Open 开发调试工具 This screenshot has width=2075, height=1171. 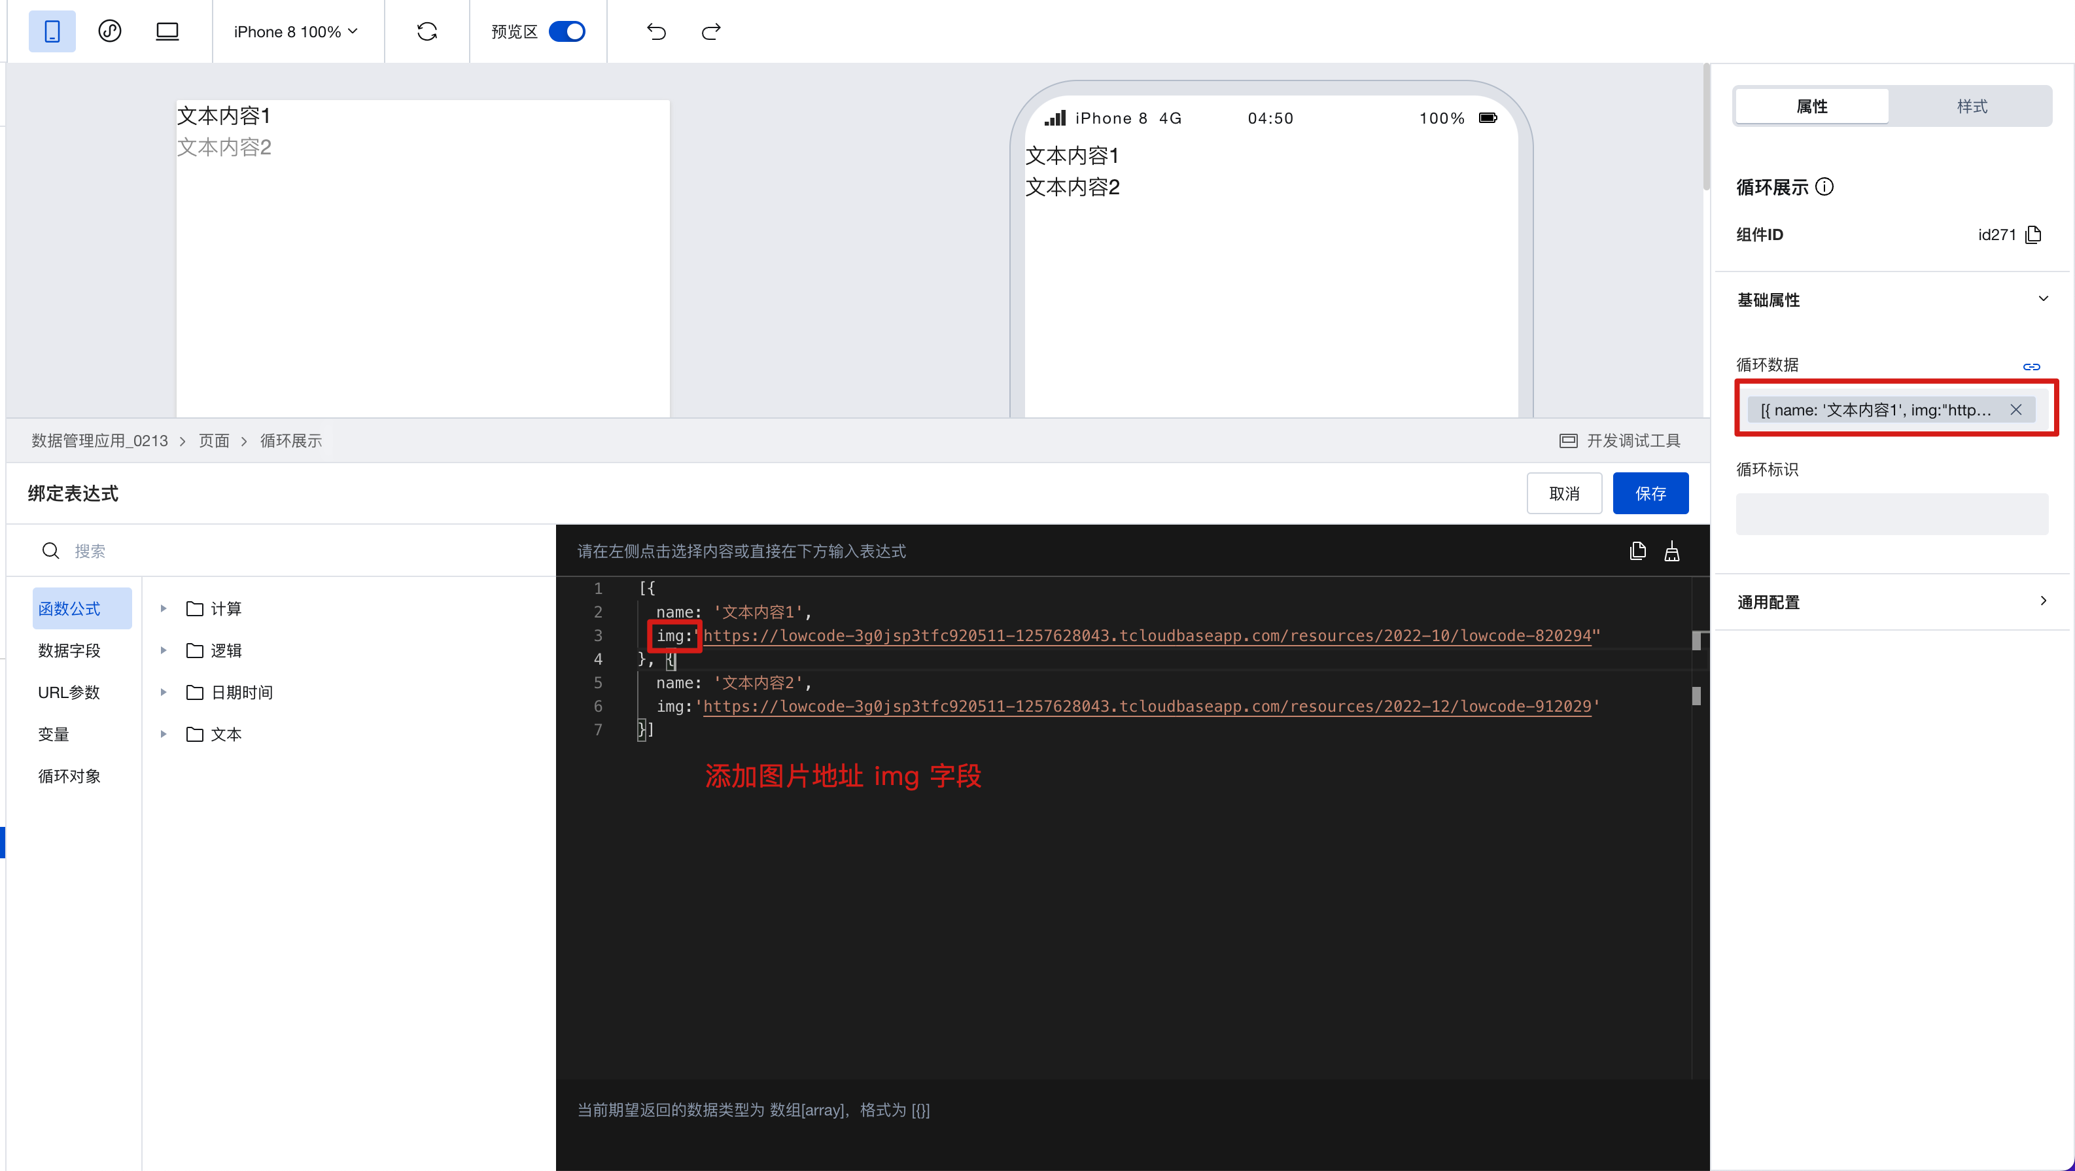(x=1619, y=440)
